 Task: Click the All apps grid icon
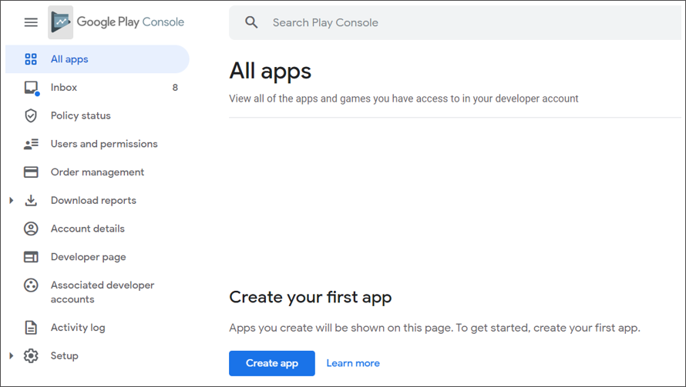pyautogui.click(x=31, y=59)
